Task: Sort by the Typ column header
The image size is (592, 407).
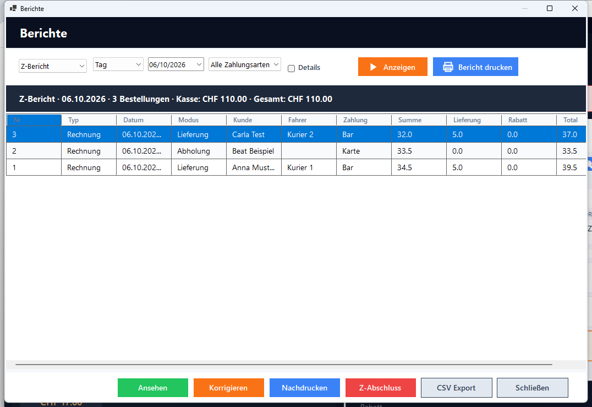Action: [x=89, y=120]
